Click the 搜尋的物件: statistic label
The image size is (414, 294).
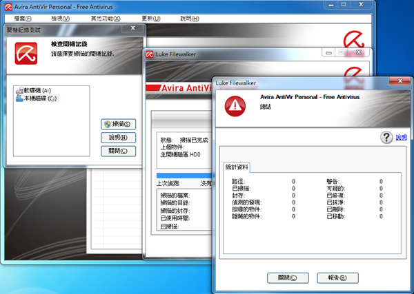pos(246,209)
